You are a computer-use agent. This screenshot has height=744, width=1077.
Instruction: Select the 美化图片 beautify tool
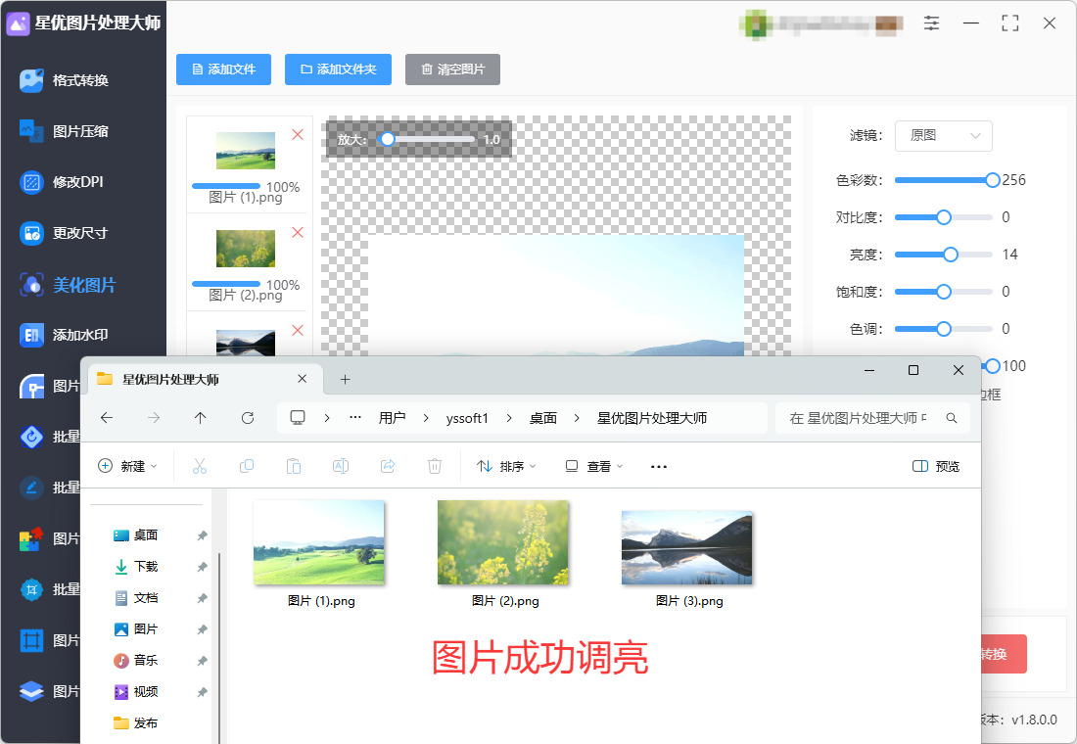[x=68, y=285]
